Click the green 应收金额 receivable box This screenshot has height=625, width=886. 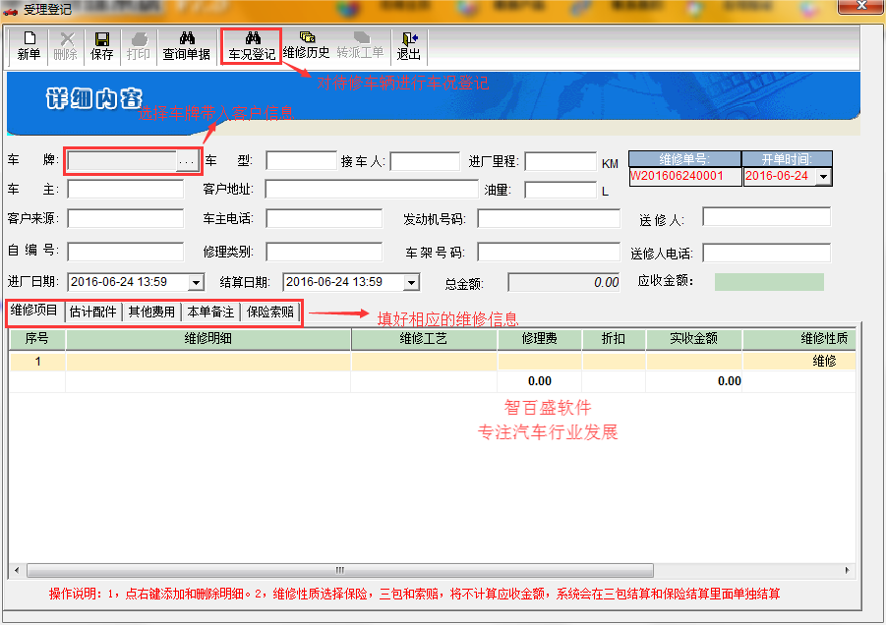pos(769,282)
